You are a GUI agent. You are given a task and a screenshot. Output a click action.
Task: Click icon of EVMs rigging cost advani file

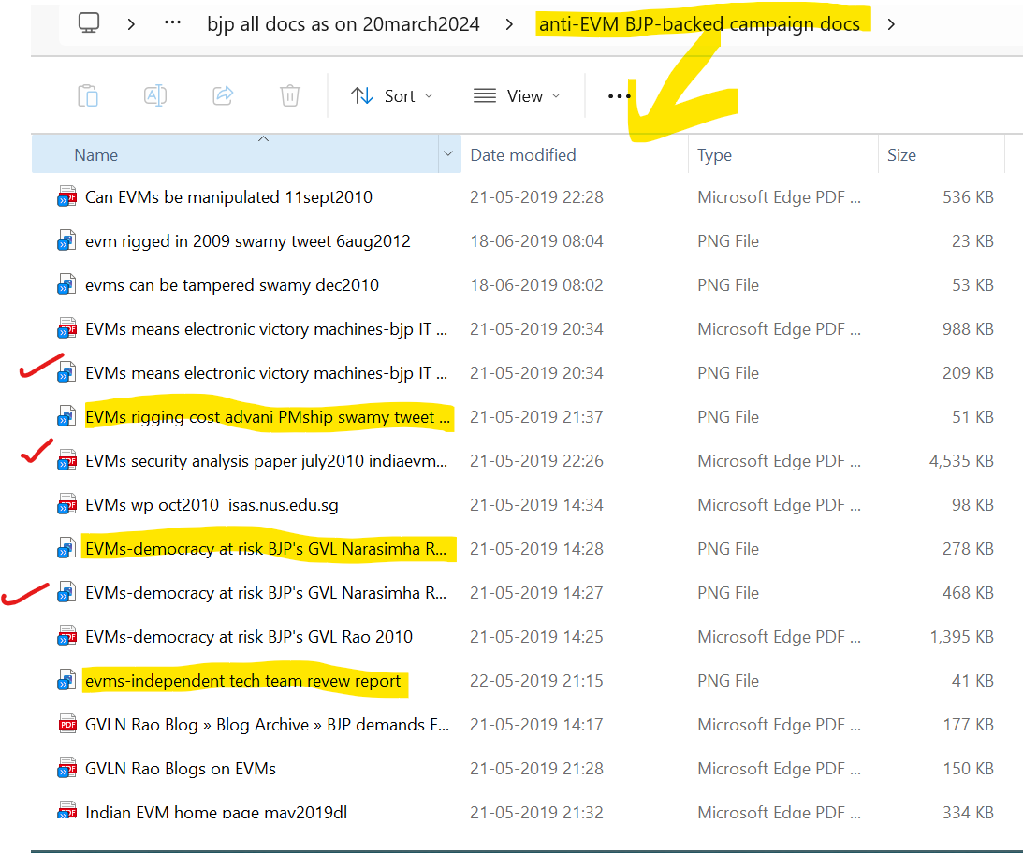point(66,417)
